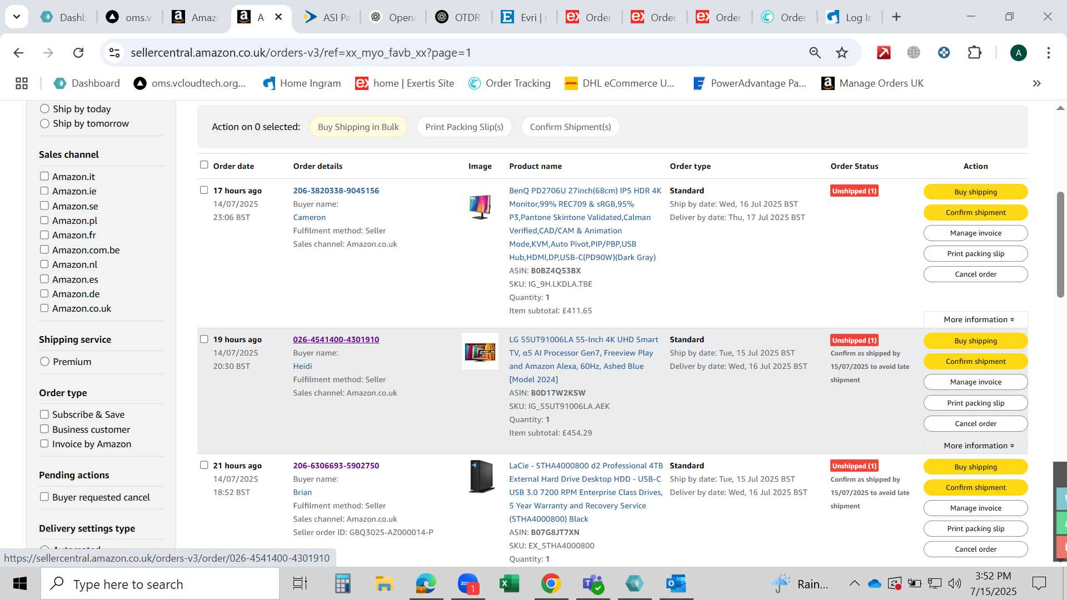Cancel order for the LaCie drive

pyautogui.click(x=975, y=549)
